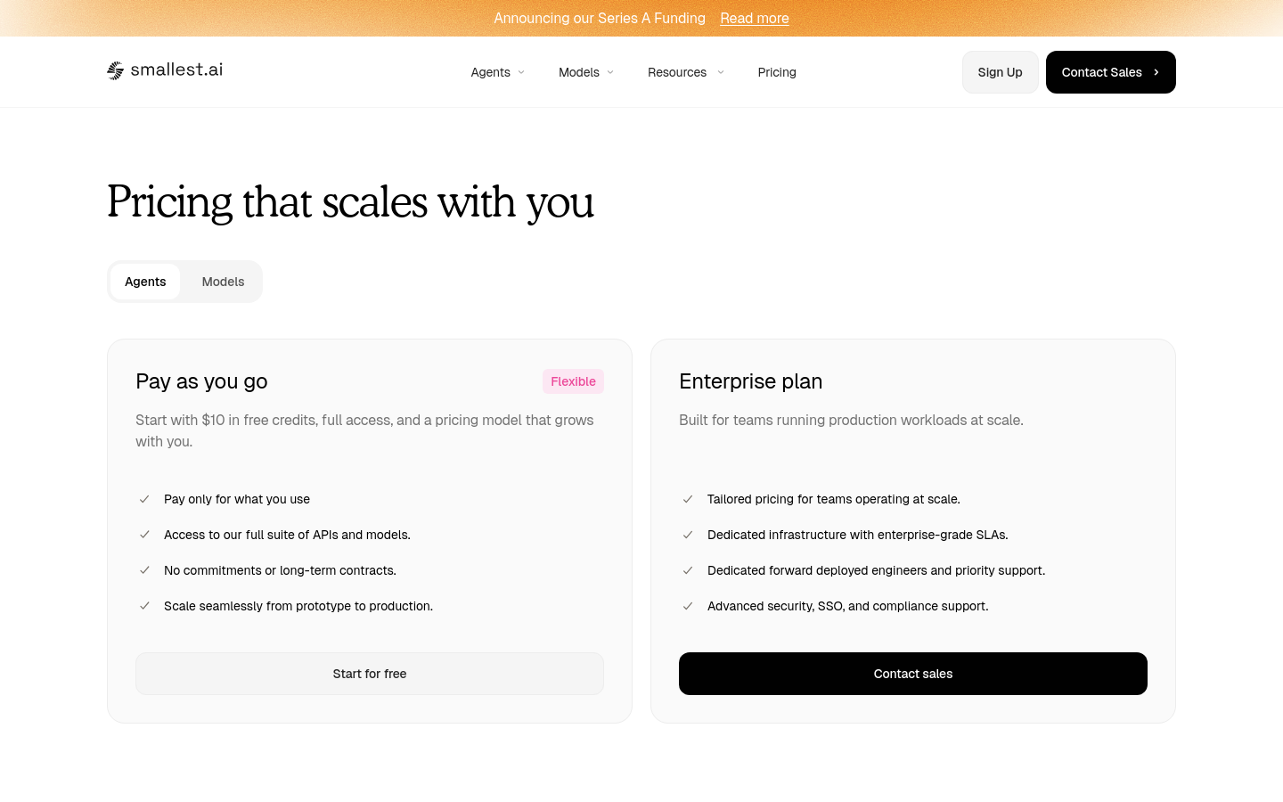Image resolution: width=1283 pixels, height=802 pixels.
Task: Click the black Contact sales plan button
Action: tap(913, 674)
